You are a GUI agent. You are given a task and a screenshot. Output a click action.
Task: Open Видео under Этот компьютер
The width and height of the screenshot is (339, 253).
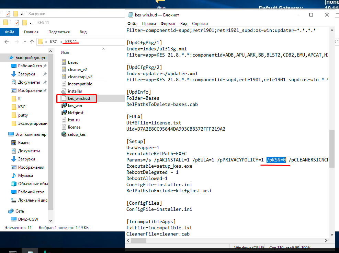pos(24,143)
